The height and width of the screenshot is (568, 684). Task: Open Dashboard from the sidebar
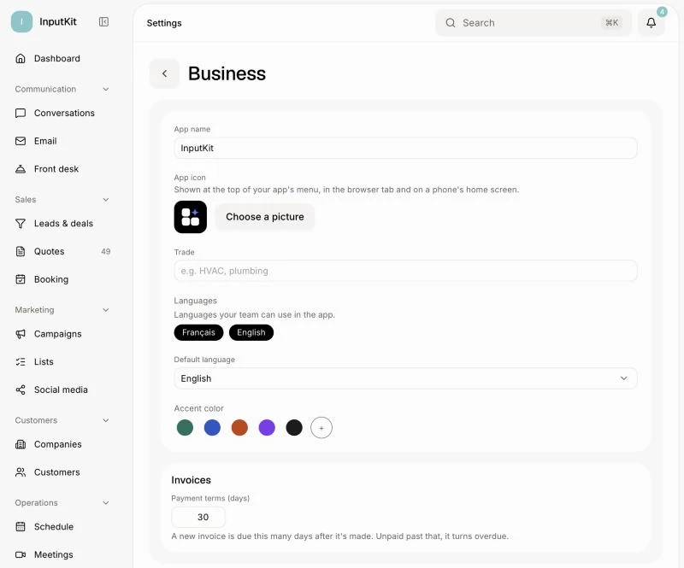point(61,58)
